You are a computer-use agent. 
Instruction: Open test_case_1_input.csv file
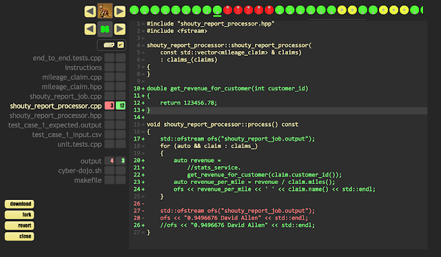pos(67,134)
